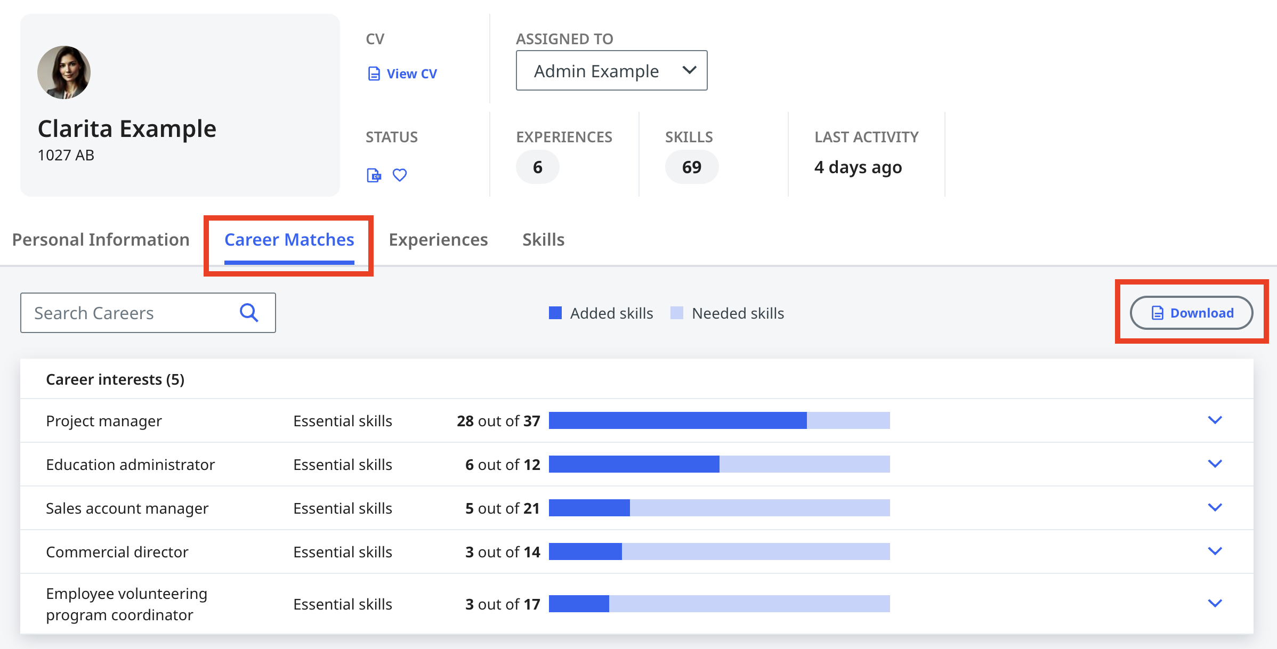Viewport: 1277px width, 649px height.
Task: Click the '5 out of 21' value
Action: click(x=503, y=508)
